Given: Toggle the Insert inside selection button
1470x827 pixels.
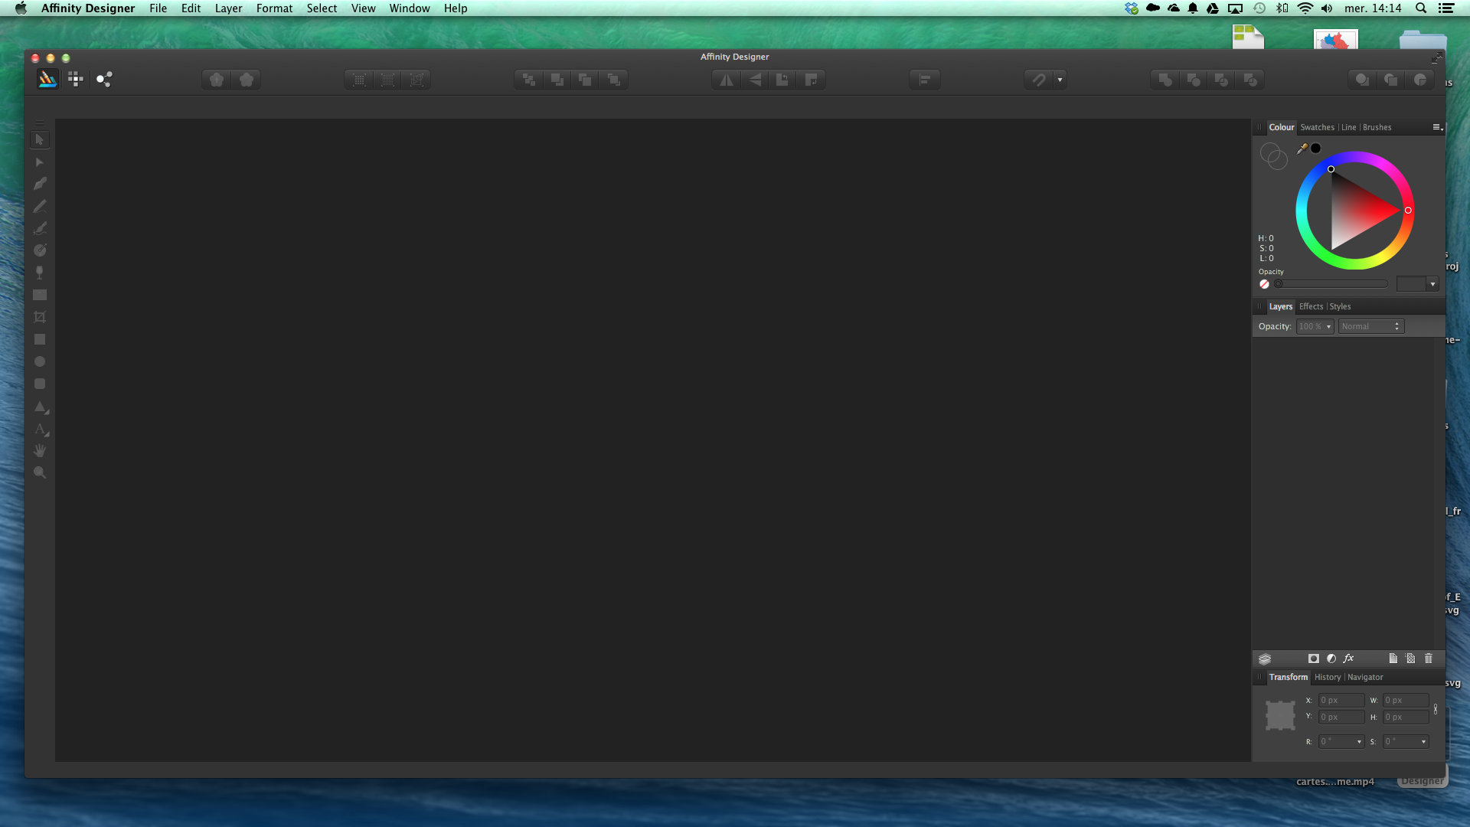Looking at the screenshot, I should (x=1420, y=80).
